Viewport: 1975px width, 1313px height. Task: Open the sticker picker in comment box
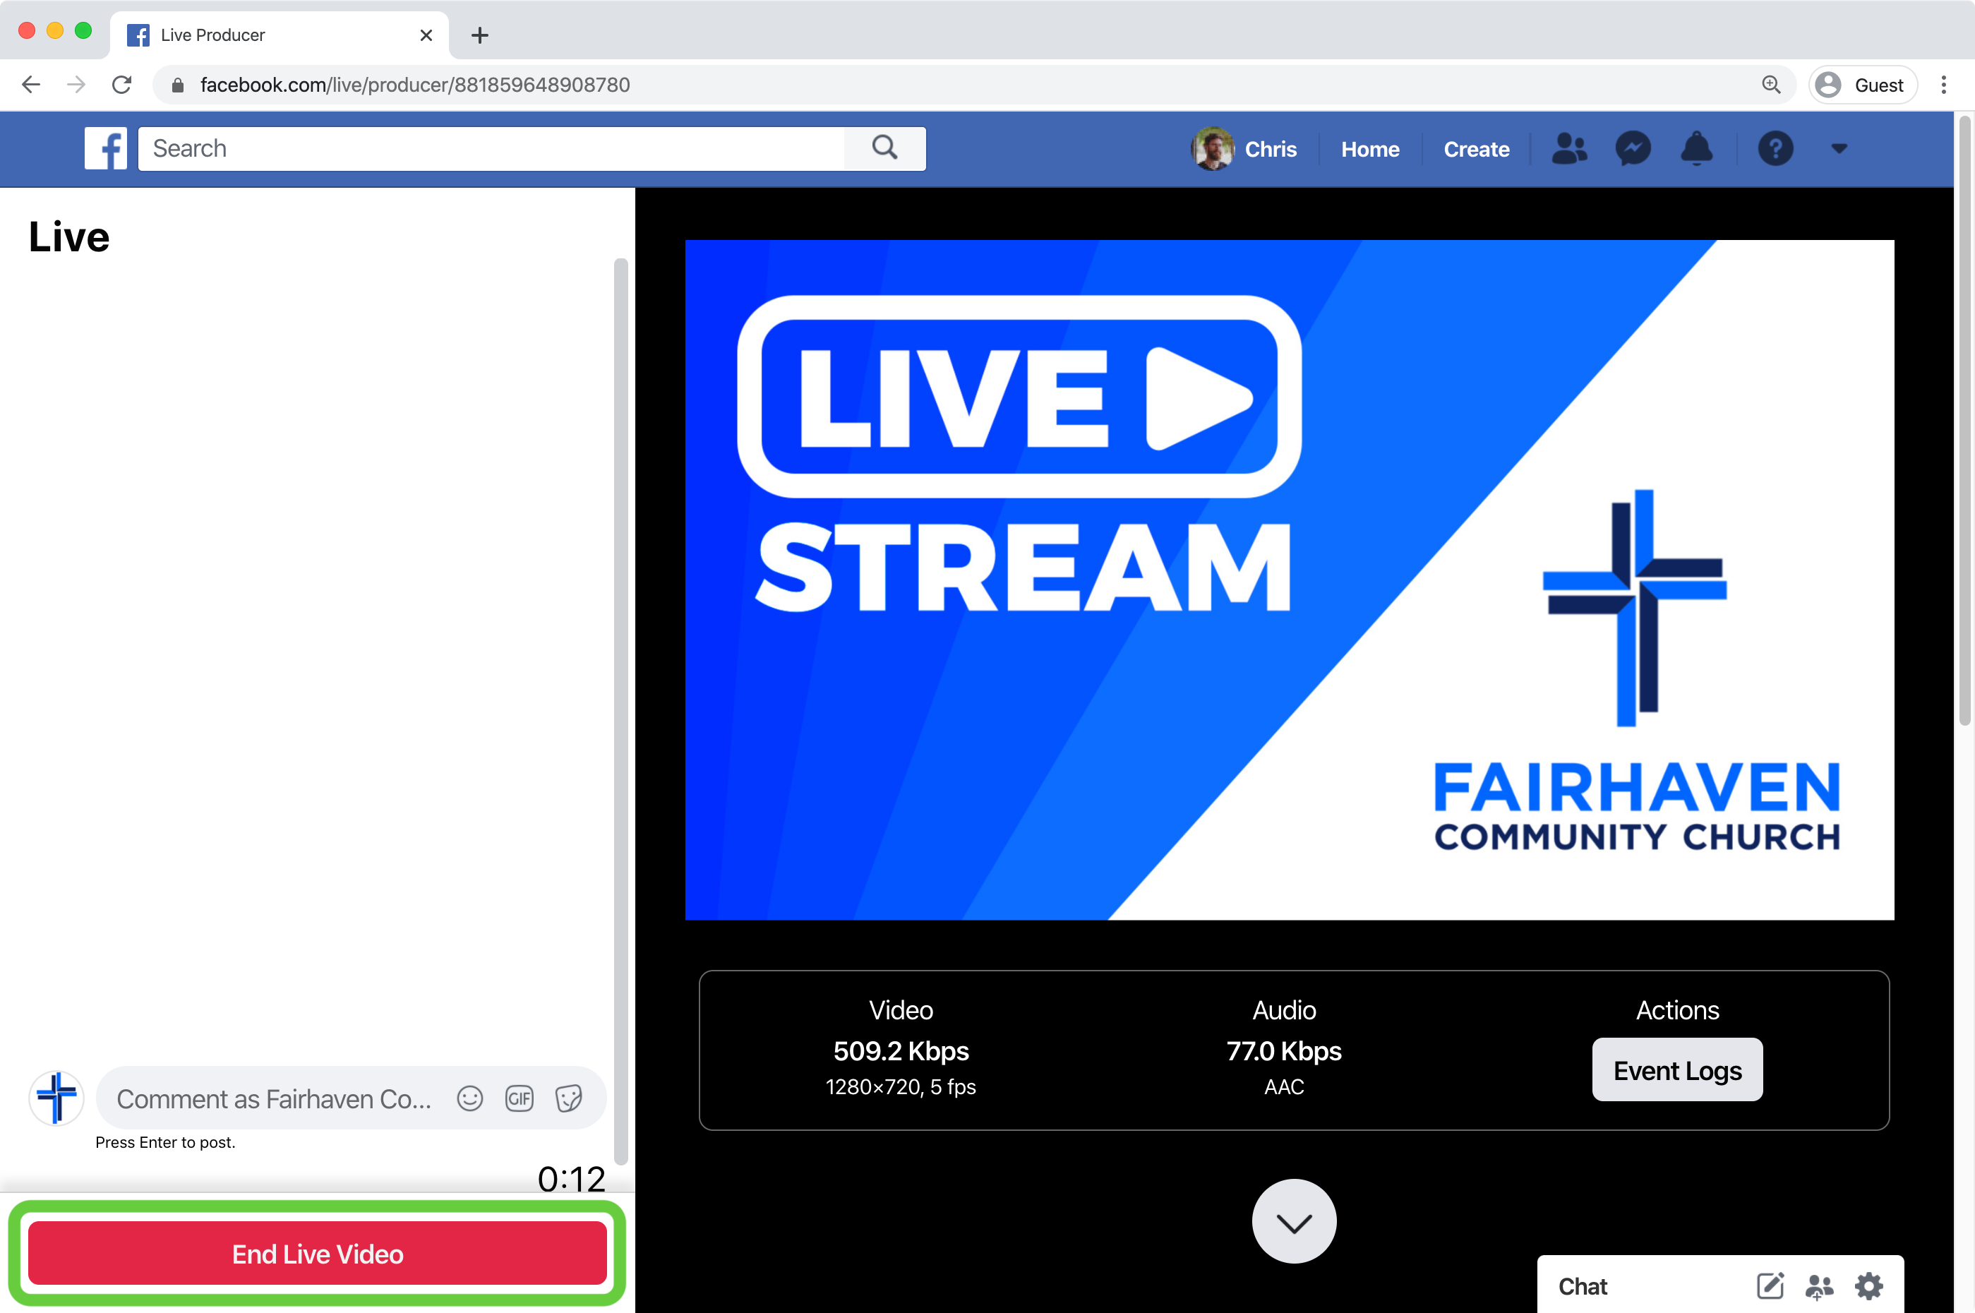[568, 1098]
